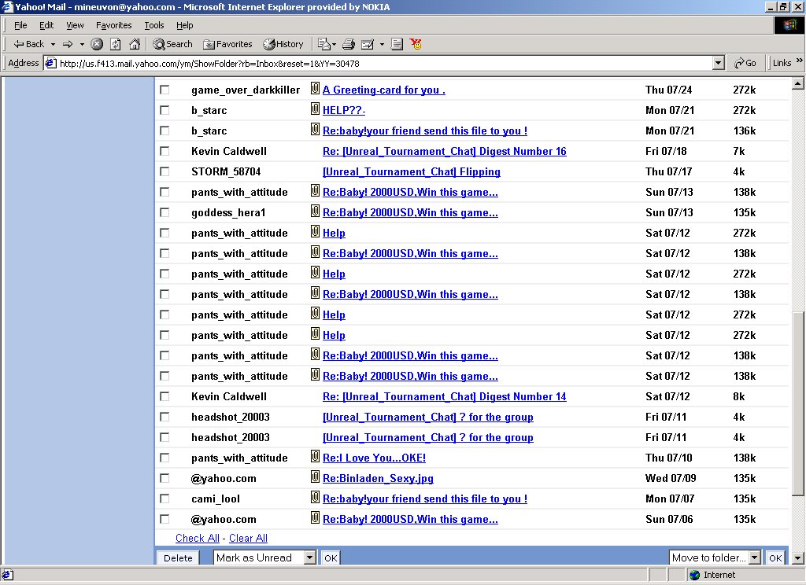The height and width of the screenshot is (585, 806).
Task: Open the [Unreal_Tournament_Chat] Flipping message
Action: click(411, 171)
